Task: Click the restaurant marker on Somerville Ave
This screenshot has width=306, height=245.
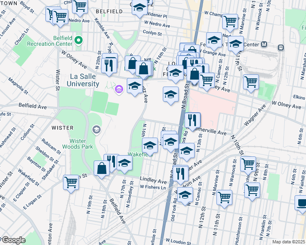Action: 193,121
